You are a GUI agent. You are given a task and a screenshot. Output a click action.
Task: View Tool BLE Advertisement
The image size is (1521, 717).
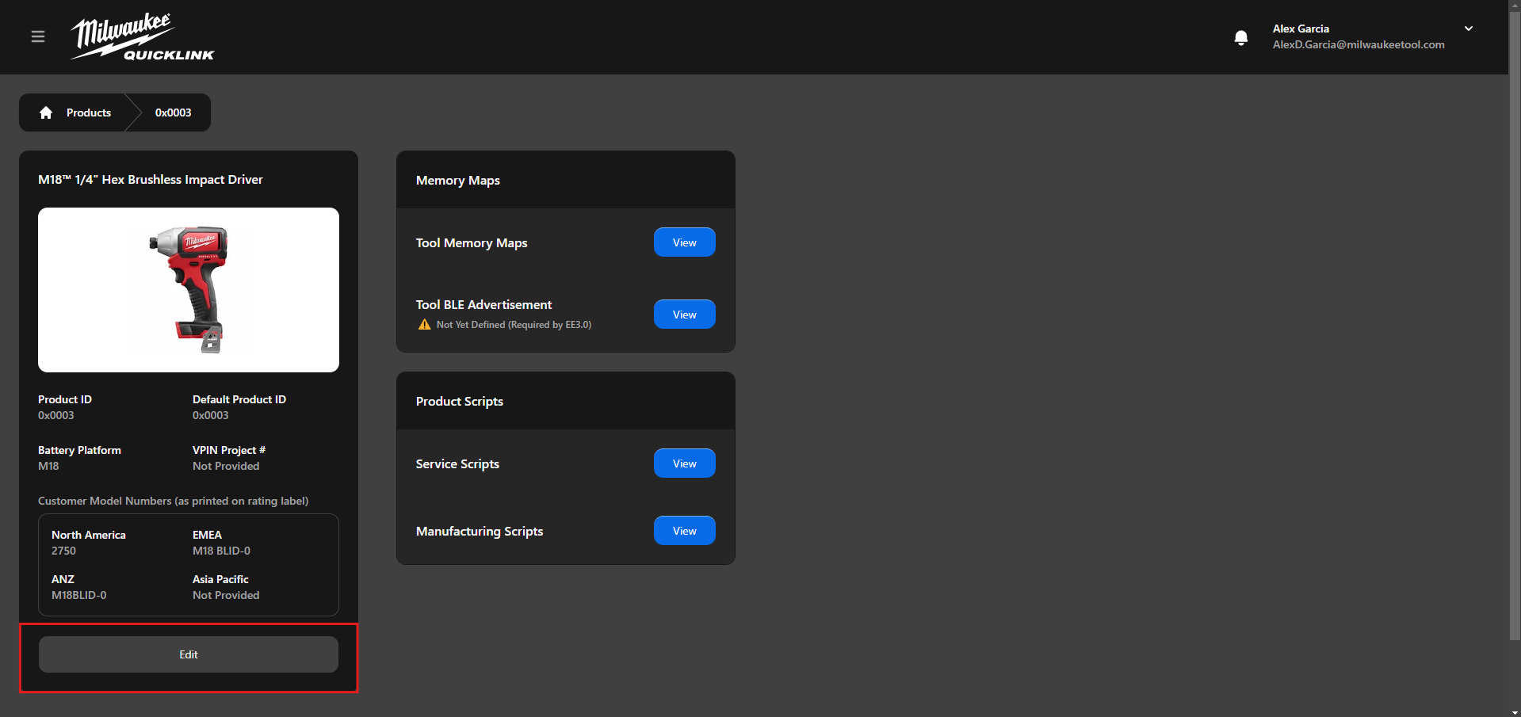point(685,315)
